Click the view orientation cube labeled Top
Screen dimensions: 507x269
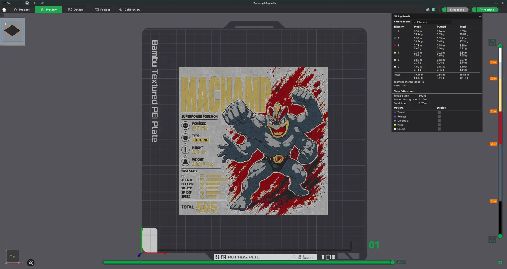tap(13, 256)
